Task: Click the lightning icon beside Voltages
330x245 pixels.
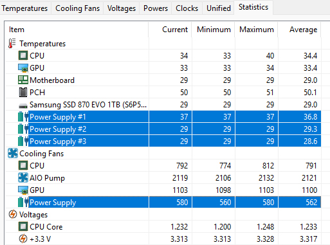Action: (x=13, y=214)
